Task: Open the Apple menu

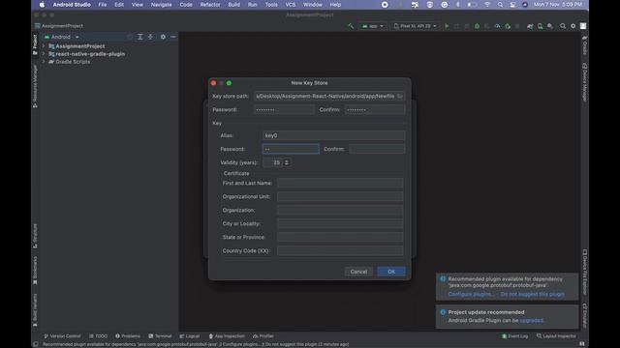Action: 42,5
